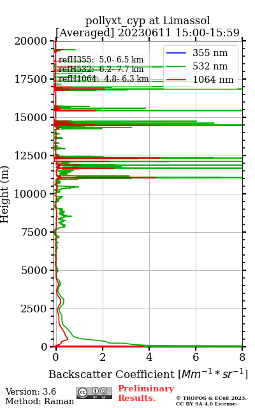Click the red 1064 nm legend line
This screenshot has width=255, height=408.
click(176, 80)
